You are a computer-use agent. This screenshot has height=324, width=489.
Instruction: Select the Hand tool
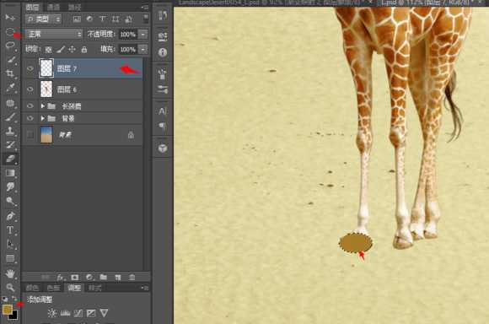click(10, 273)
